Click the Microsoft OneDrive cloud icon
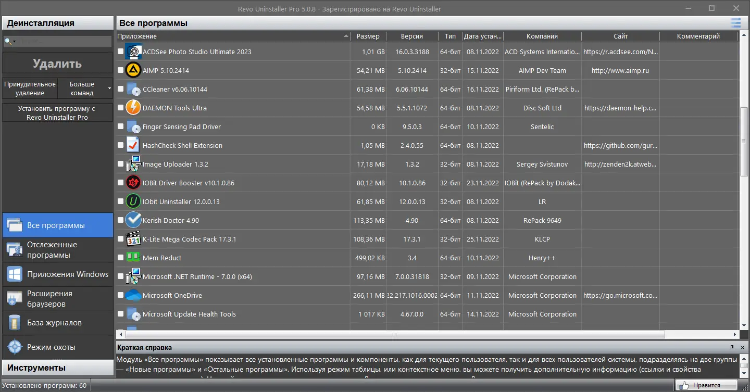Screen dimensions: 750x392 (x=134, y=295)
